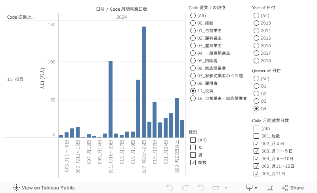Screen dimensions: 317x193
Task: Click the tallest bar 017_月21～25日
Action: coord(144,82)
